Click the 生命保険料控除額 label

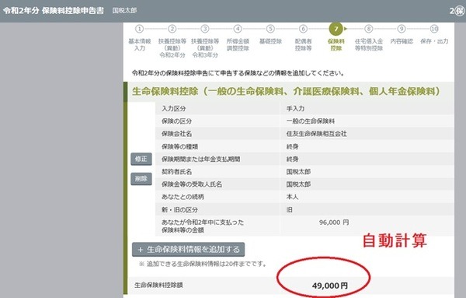(158, 285)
